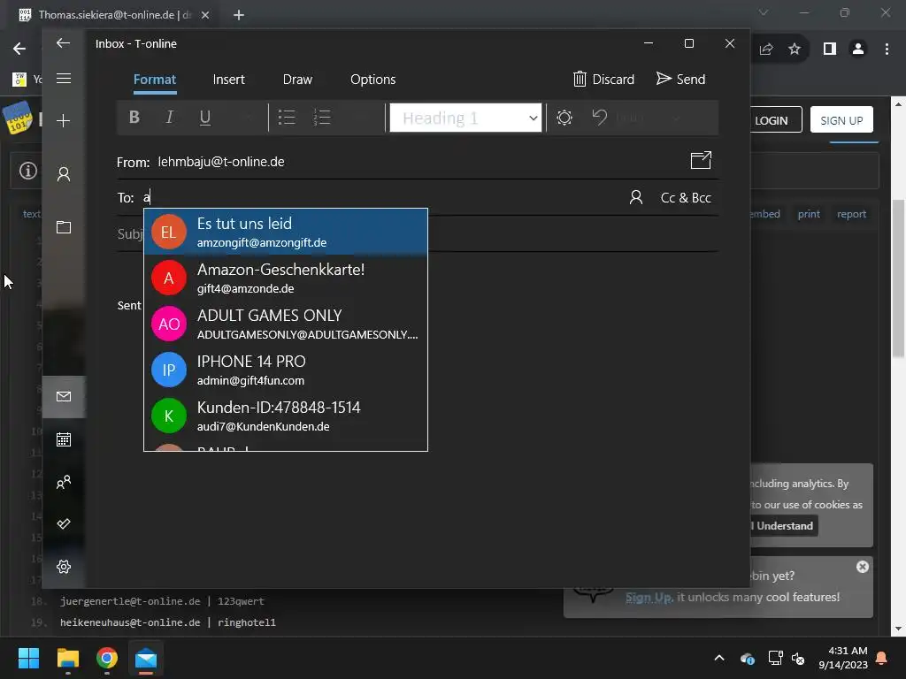Screen dimensions: 906x679
Task: Open the Windows Start menu
Action: coord(28,658)
